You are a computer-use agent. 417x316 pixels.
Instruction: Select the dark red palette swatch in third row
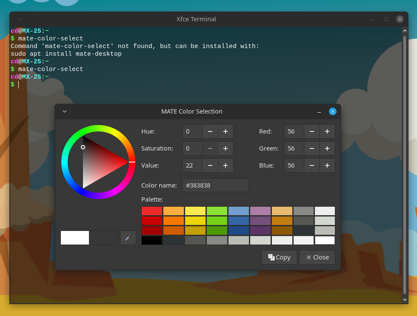pos(152,231)
